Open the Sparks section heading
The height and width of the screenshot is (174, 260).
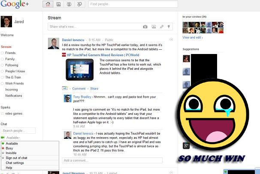pyautogui.click(x=6, y=107)
